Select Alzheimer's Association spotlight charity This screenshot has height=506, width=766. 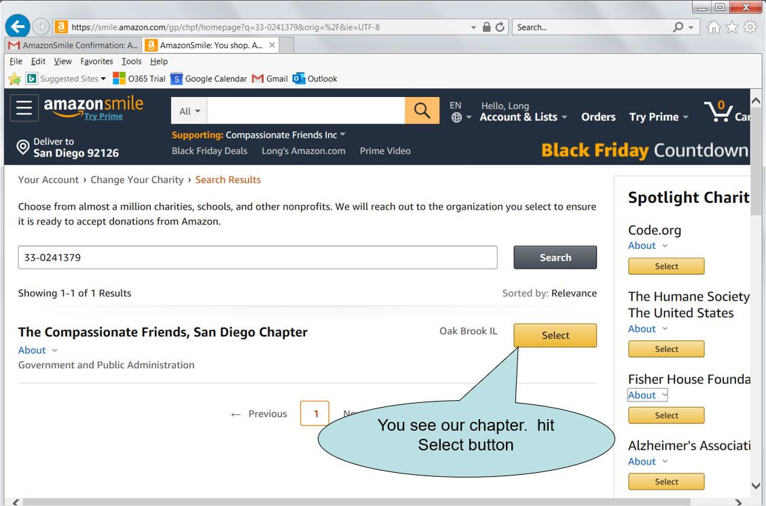[x=666, y=482]
